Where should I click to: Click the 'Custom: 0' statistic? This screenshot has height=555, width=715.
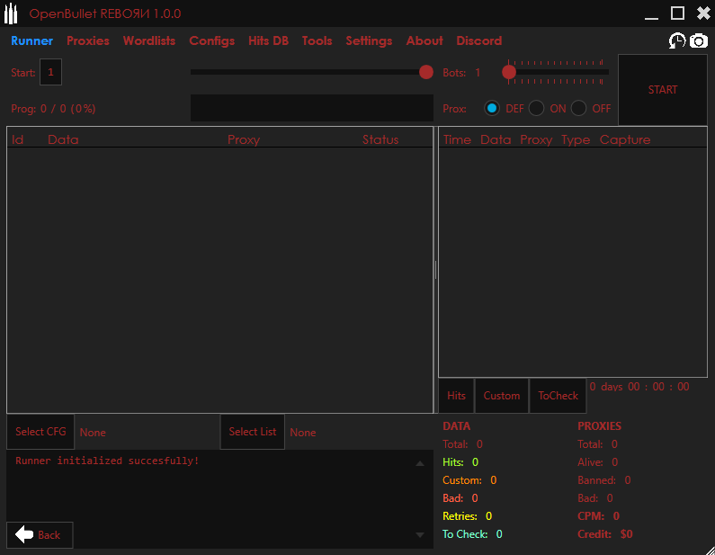[469, 480]
